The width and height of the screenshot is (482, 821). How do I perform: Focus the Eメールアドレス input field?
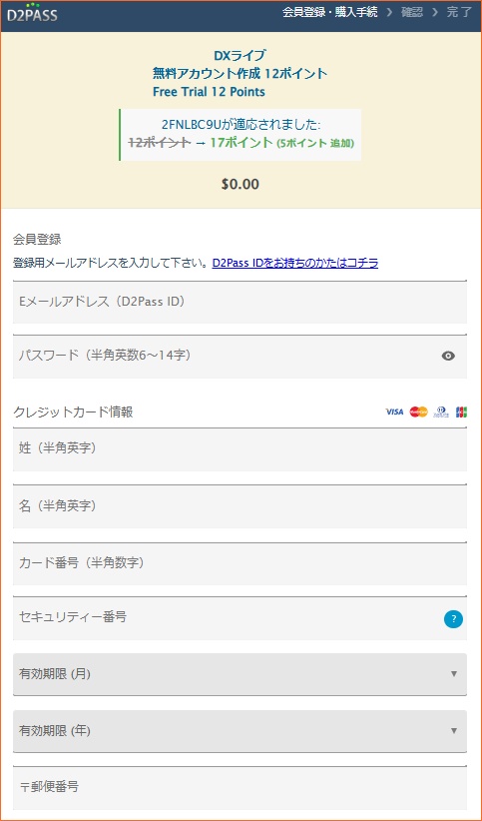click(x=240, y=302)
